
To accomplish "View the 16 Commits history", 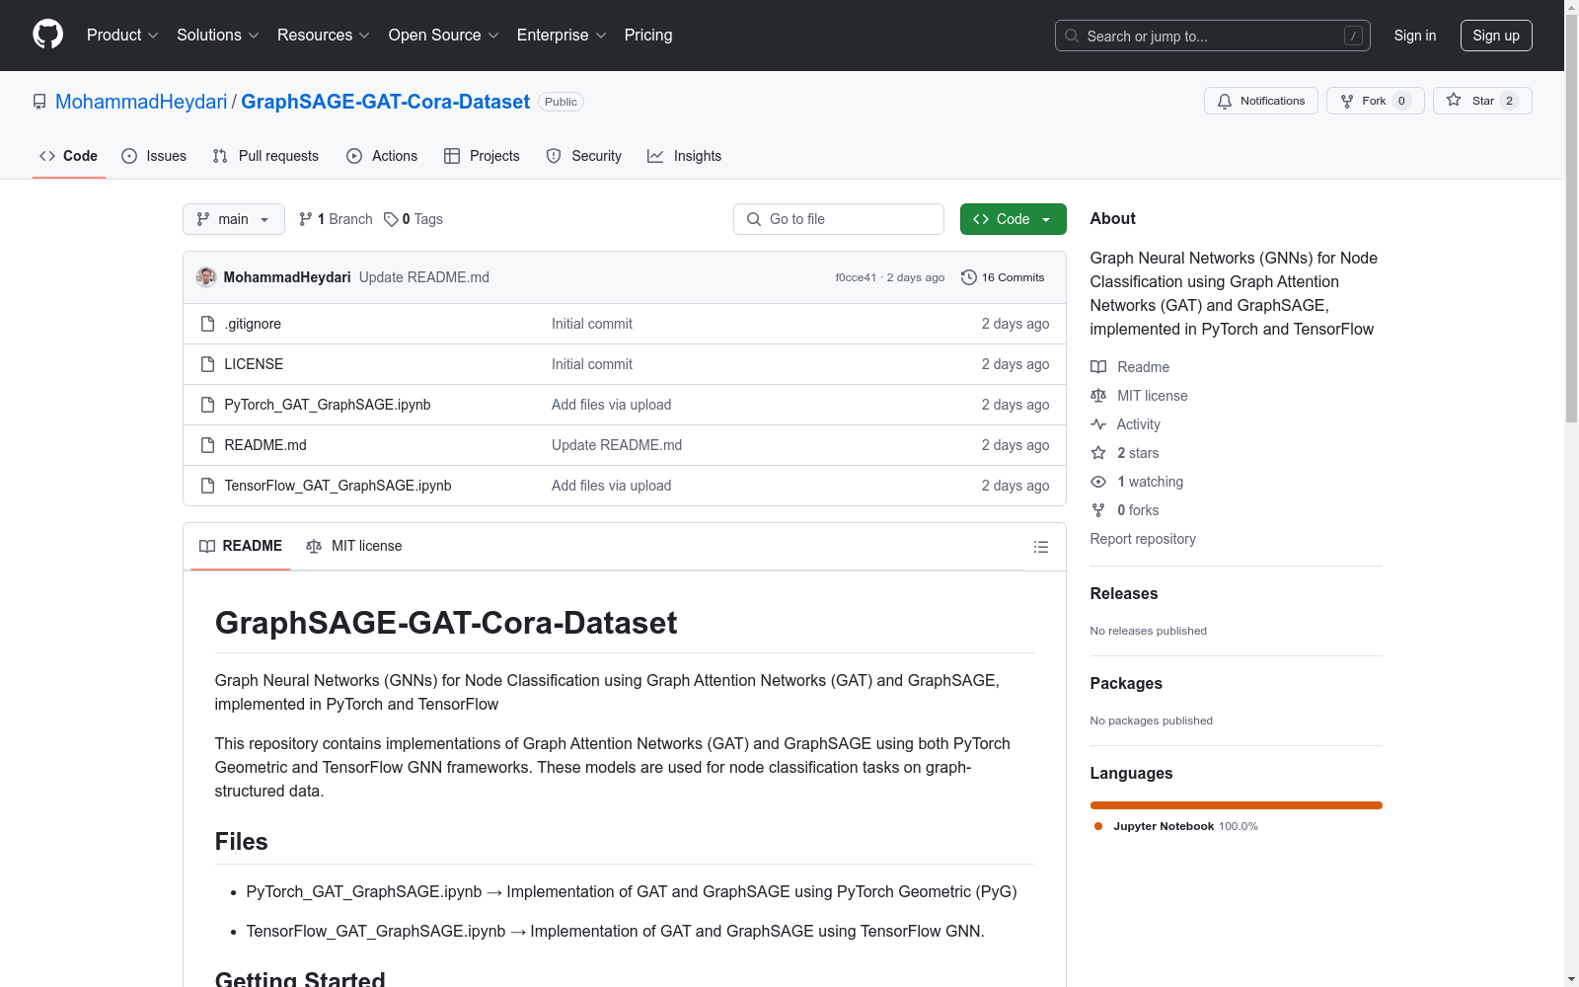I will (1003, 277).
